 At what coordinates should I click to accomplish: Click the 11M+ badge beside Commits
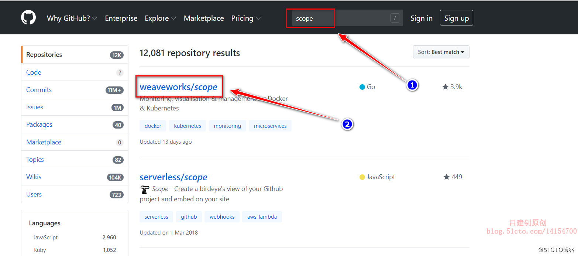pyautogui.click(x=114, y=90)
